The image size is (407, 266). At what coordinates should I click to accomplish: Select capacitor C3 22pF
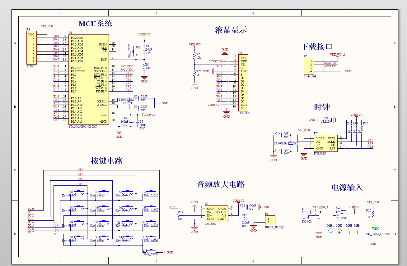click(x=139, y=108)
